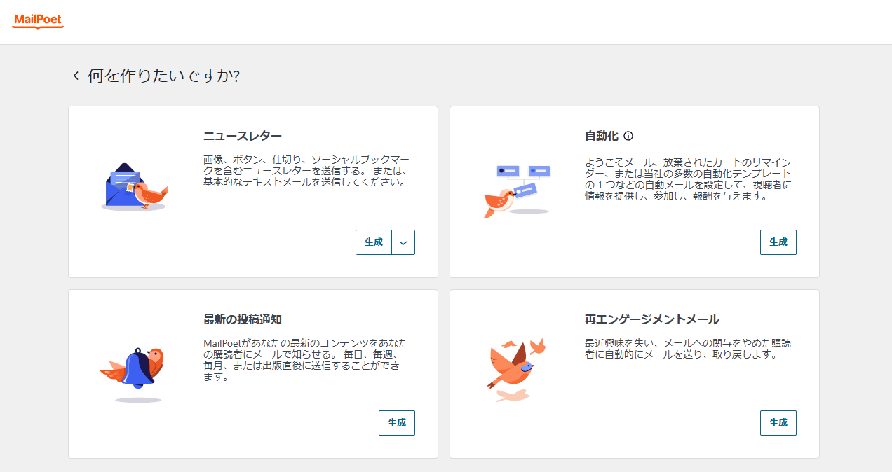Click the 最新の投稿通知 card heading
Screen dimensions: 892x472
click(x=243, y=319)
